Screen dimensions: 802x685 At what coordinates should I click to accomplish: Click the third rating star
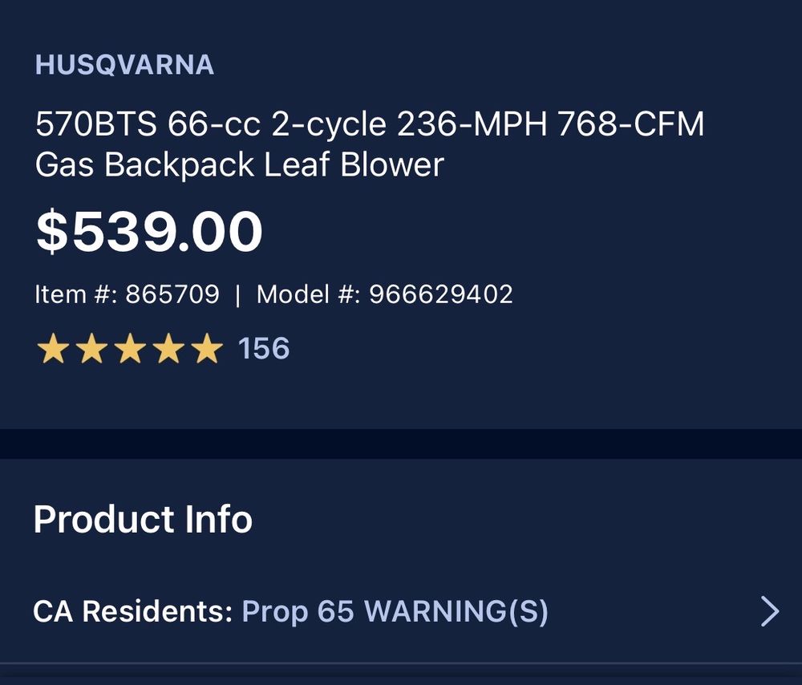point(130,350)
